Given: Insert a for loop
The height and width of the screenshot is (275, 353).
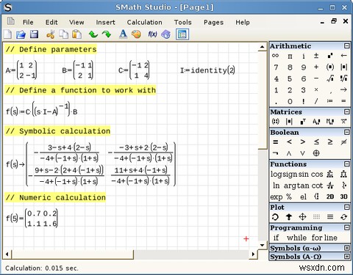Looking at the screenshot, I should (x=316, y=238).
